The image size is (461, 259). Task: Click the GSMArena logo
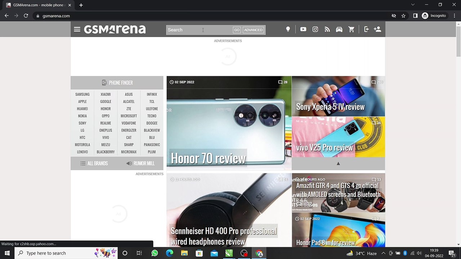click(115, 29)
